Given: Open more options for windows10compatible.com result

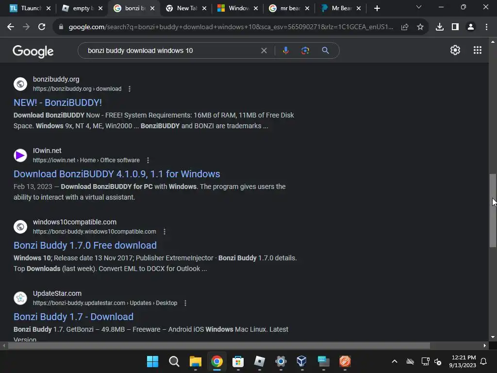Looking at the screenshot, I should click(164, 232).
